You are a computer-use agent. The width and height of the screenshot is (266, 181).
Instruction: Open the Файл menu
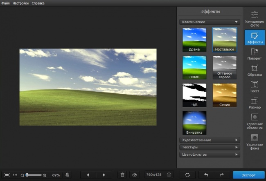point(5,3)
